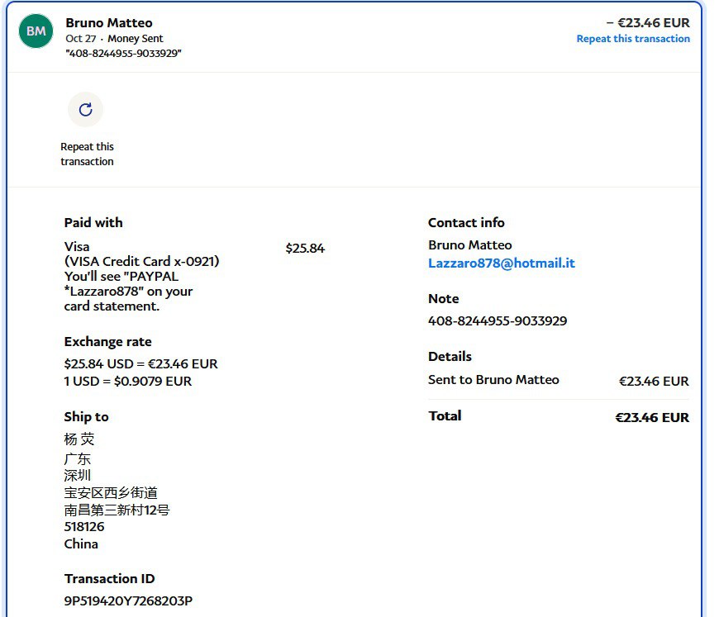The image size is (719, 617).
Task: Open the top-right Repeat this transaction link
Action: point(632,39)
